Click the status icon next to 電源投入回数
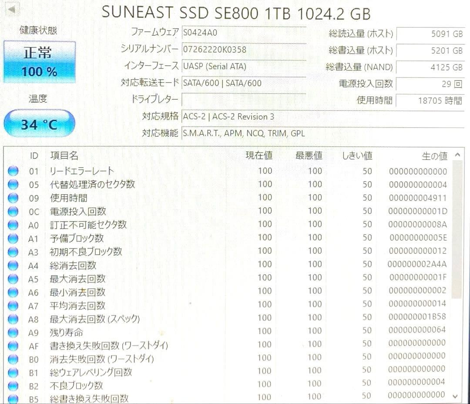 (x=12, y=211)
